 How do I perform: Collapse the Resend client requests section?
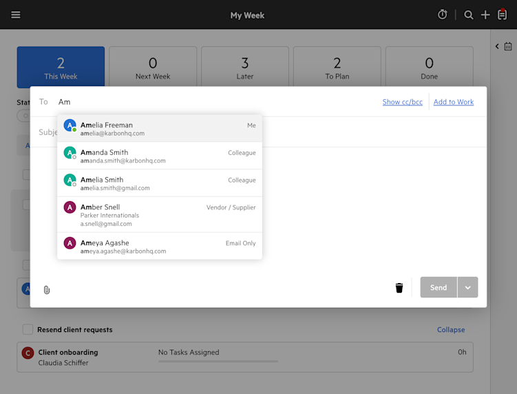click(451, 330)
